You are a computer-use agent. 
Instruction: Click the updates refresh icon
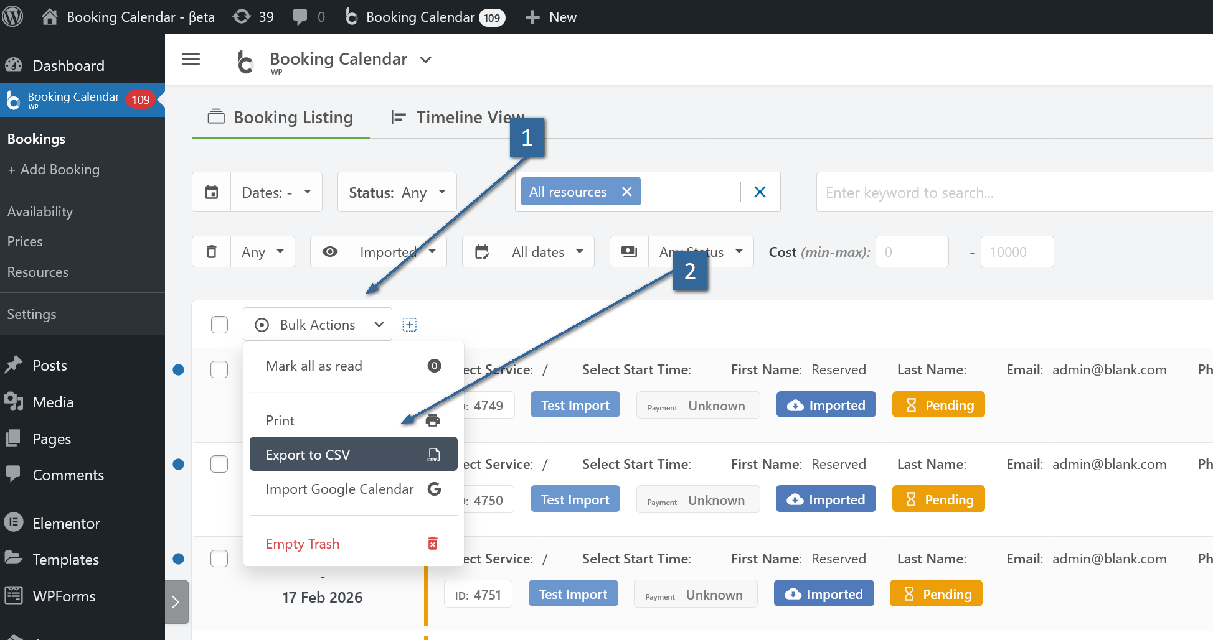242,17
